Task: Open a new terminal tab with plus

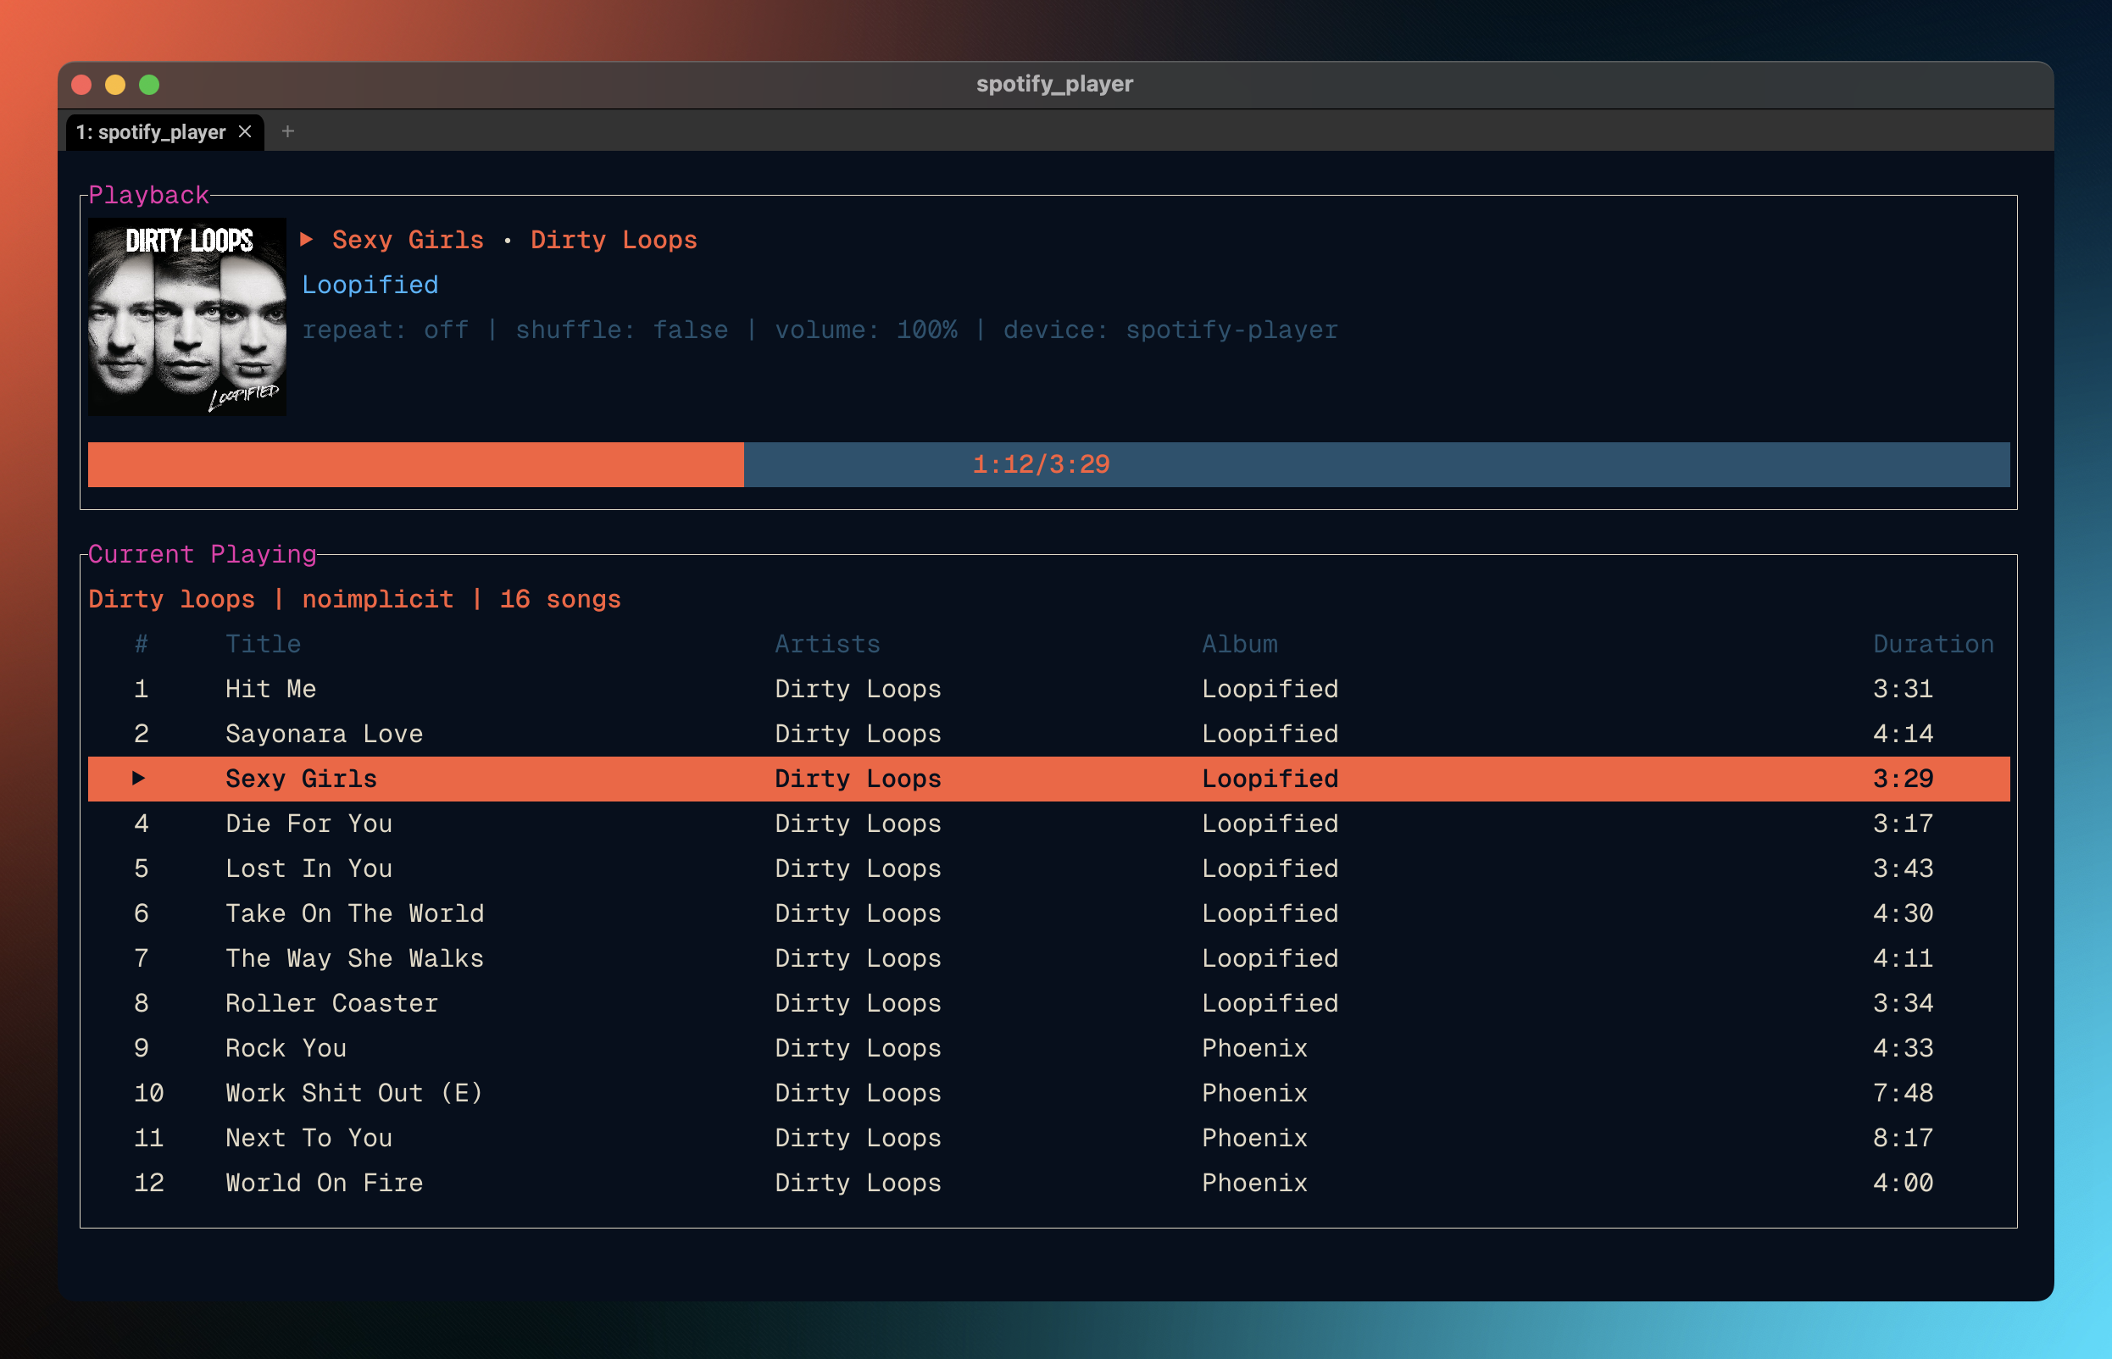Action: click(287, 131)
